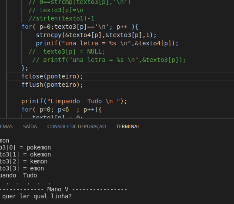234x204 pixels.
Task: Click the comment // texto3[p]=\n
Action: 56,10
